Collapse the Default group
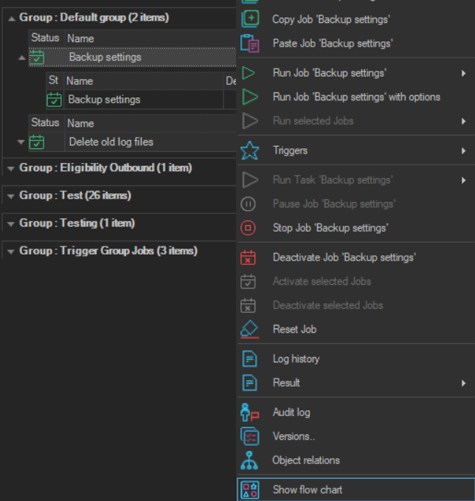The height and width of the screenshot is (501, 475). click(10, 18)
